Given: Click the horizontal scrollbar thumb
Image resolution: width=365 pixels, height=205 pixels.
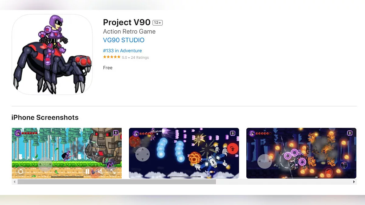Looking at the screenshot, I should pyautogui.click(x=117, y=182).
